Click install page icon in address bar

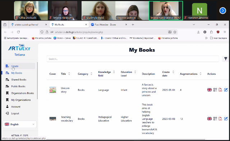tap(170, 32)
